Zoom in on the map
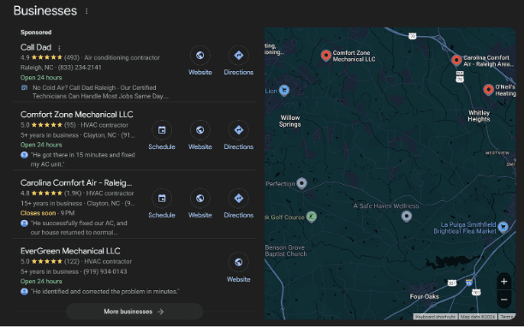Image resolution: width=524 pixels, height=327 pixels. tap(504, 282)
